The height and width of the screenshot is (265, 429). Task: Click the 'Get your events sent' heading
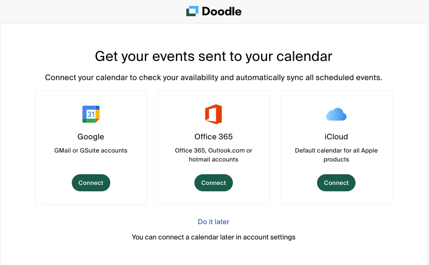pyautogui.click(x=214, y=56)
